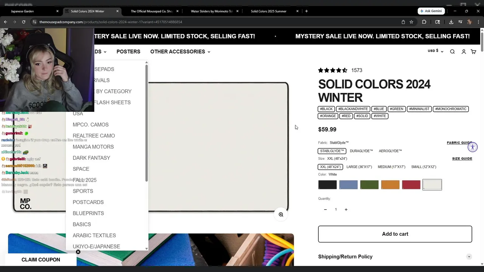484x272 pixels.
Task: Open browser downloads icon
Action: 451,22
